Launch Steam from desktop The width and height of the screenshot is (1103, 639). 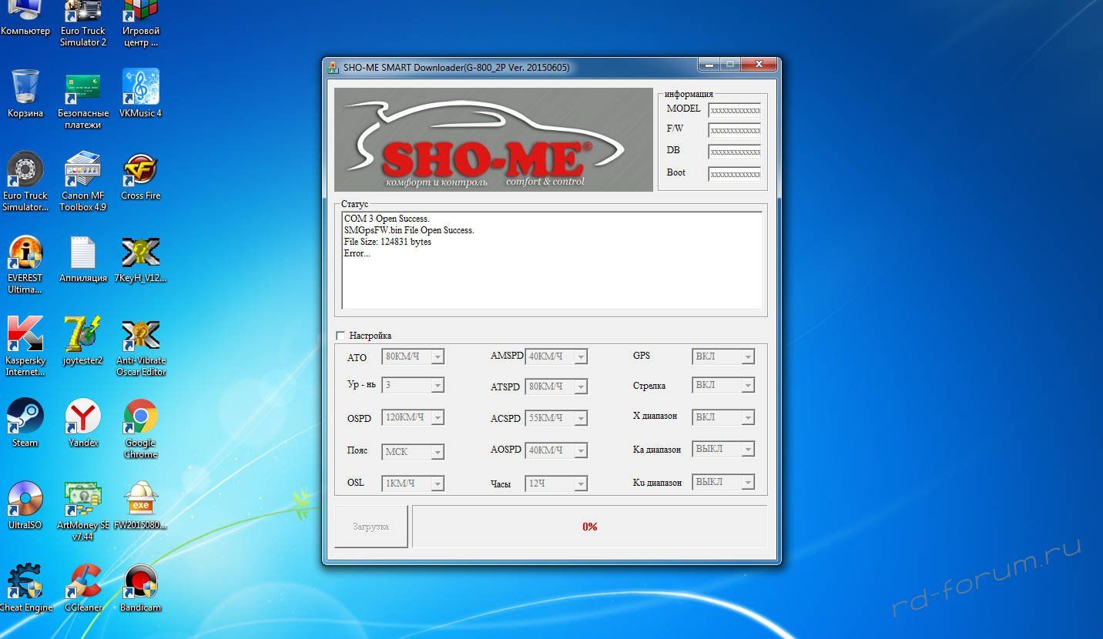[25, 423]
